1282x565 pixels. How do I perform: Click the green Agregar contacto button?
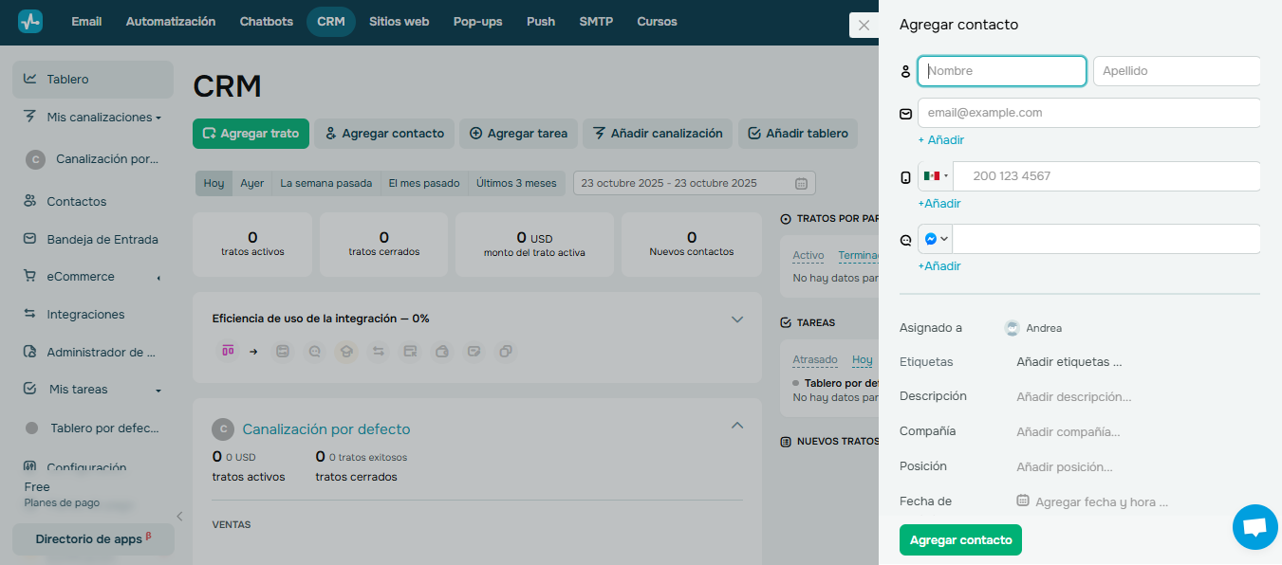tap(960, 539)
